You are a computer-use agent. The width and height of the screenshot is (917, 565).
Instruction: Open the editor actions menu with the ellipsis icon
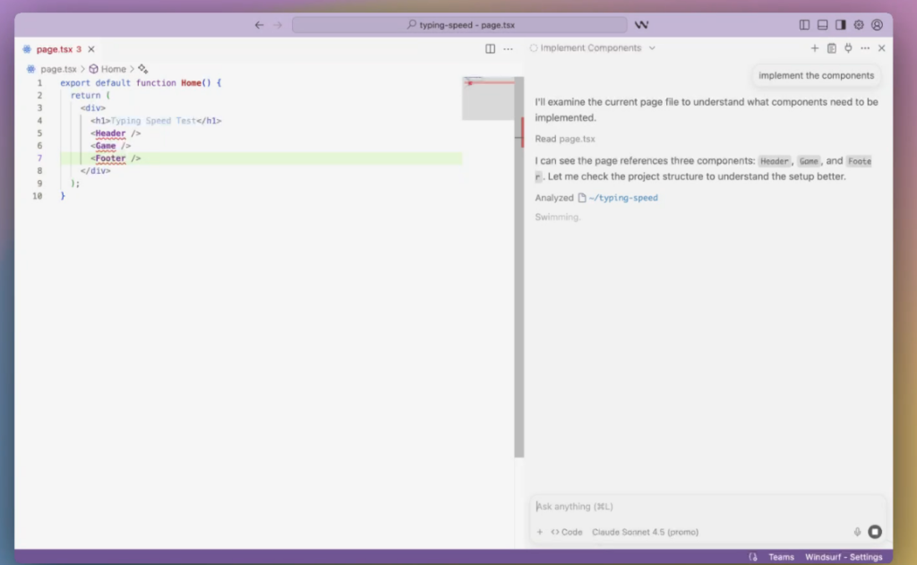point(508,48)
